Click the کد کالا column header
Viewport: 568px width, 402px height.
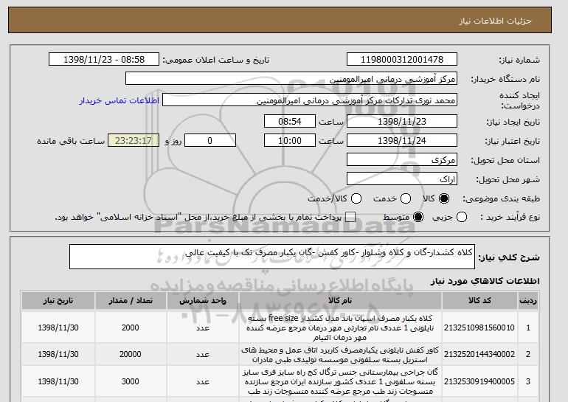tap(479, 301)
